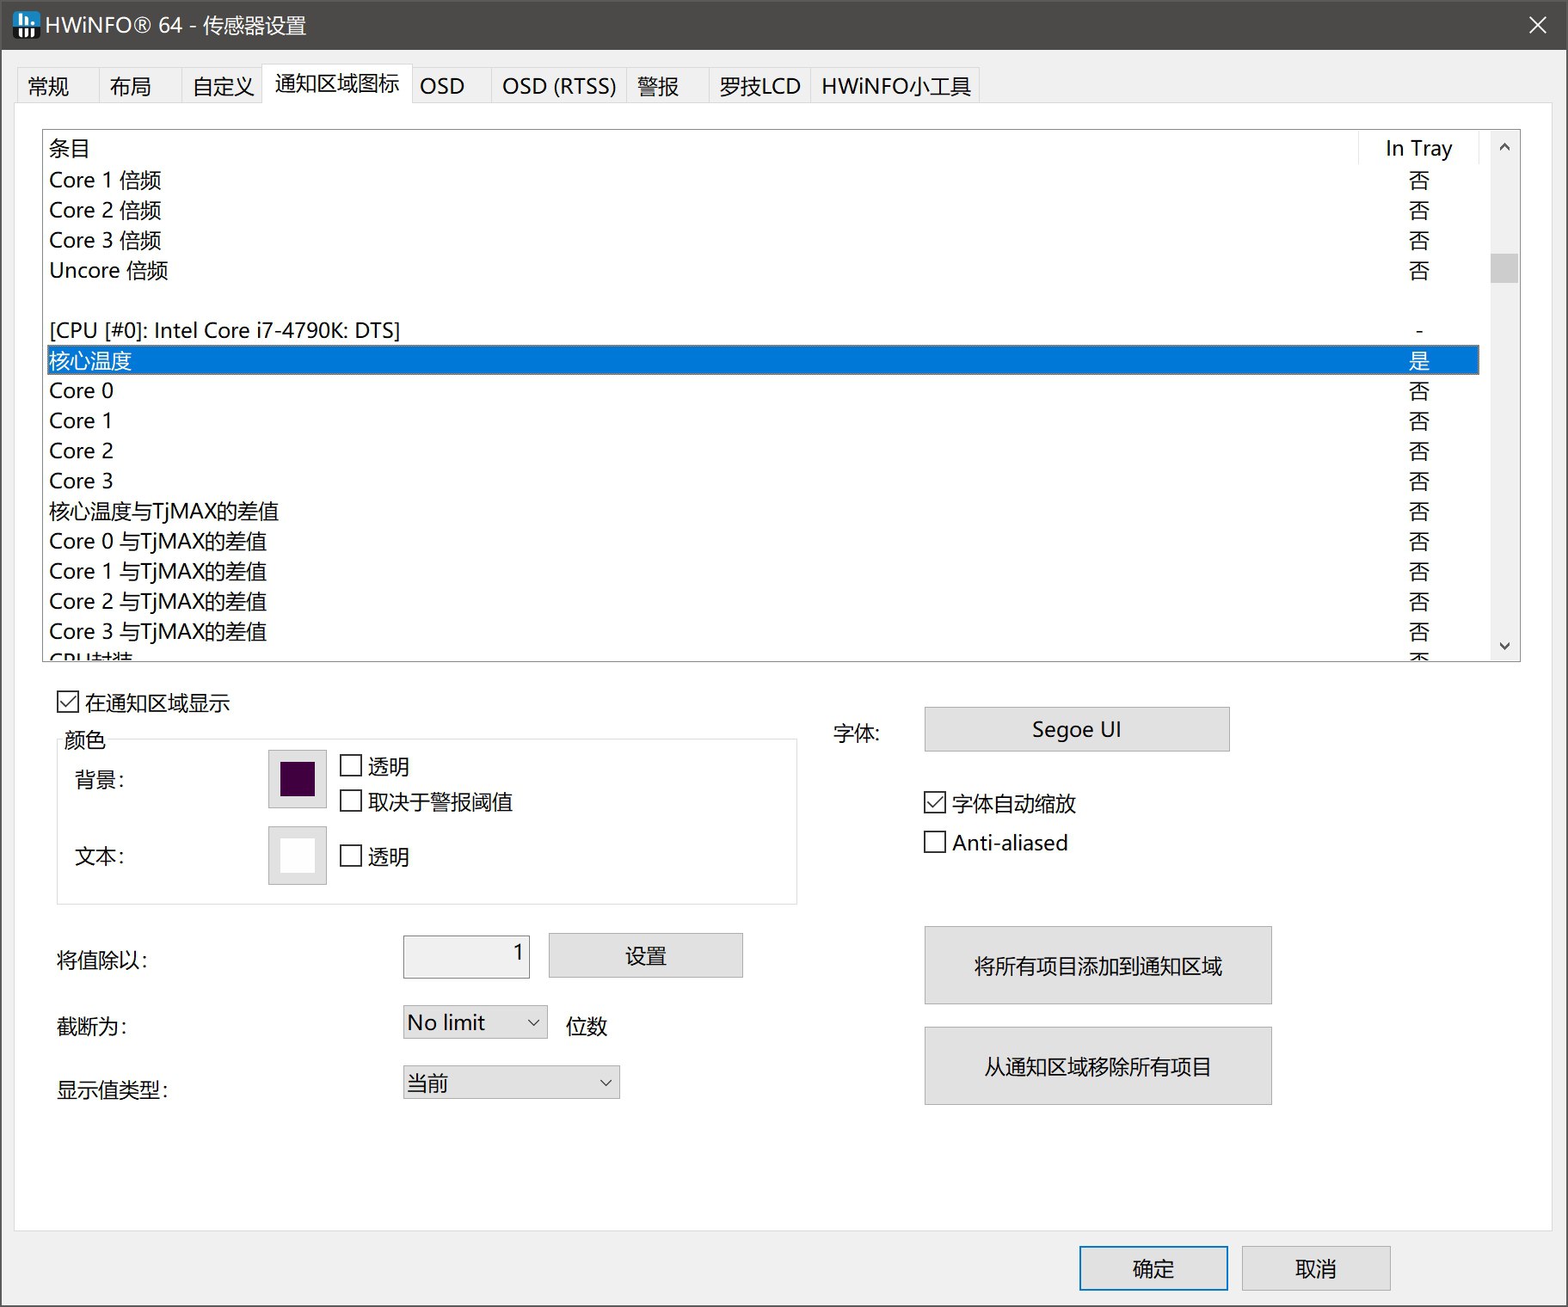Open the white text color swatch
Screen dimensions: 1568x1307
coord(298,856)
